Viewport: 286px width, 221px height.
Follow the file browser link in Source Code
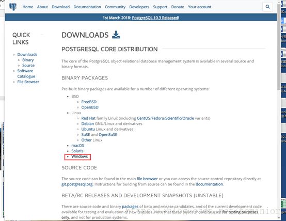click(x=147, y=179)
